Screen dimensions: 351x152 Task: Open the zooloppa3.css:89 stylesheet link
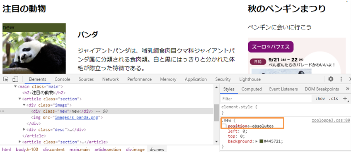point(331,120)
